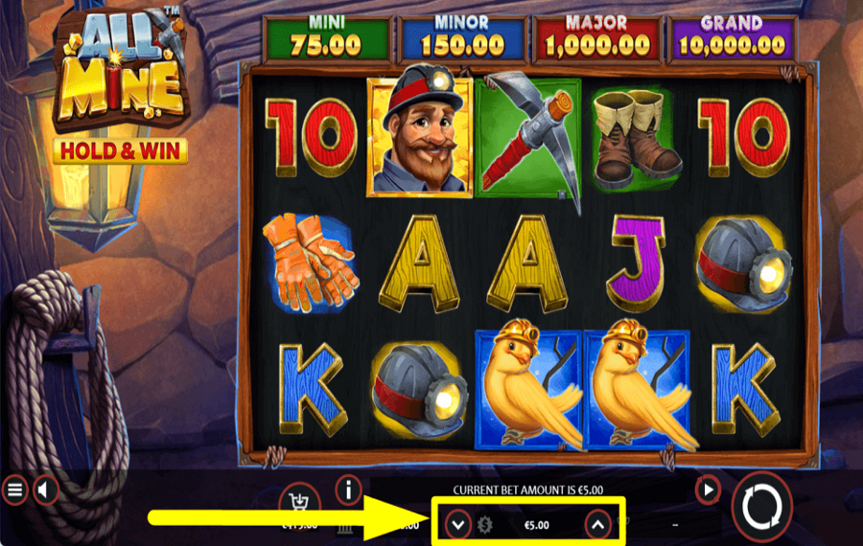The image size is (863, 546).
Task: Click the Hold & Win banner
Action: [x=121, y=150]
